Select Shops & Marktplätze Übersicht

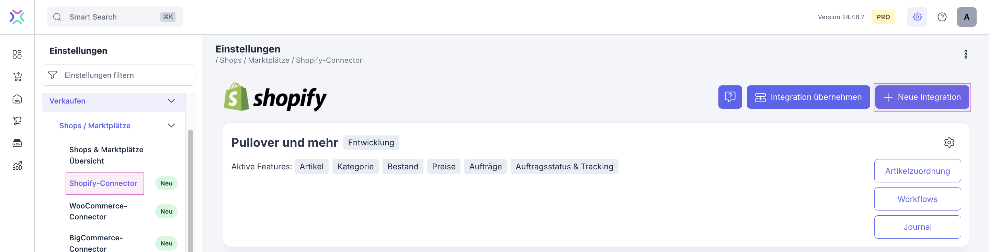(106, 155)
